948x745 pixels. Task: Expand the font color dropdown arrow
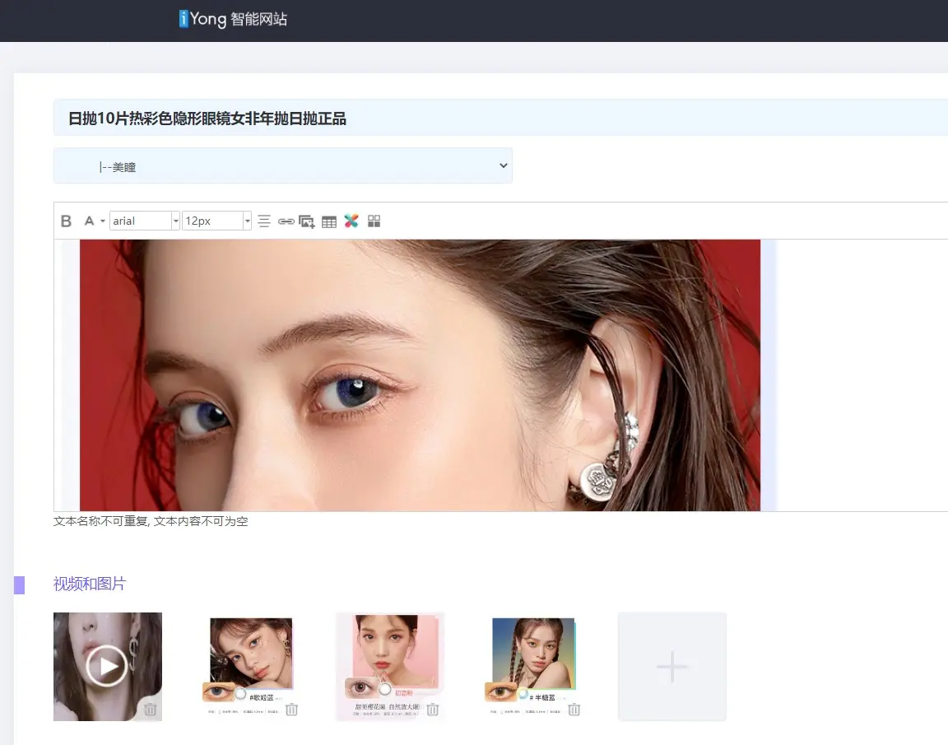[102, 221]
